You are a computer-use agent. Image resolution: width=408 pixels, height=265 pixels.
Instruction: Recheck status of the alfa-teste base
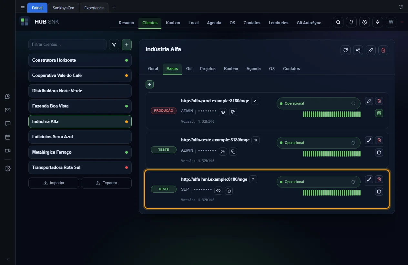[x=353, y=143]
